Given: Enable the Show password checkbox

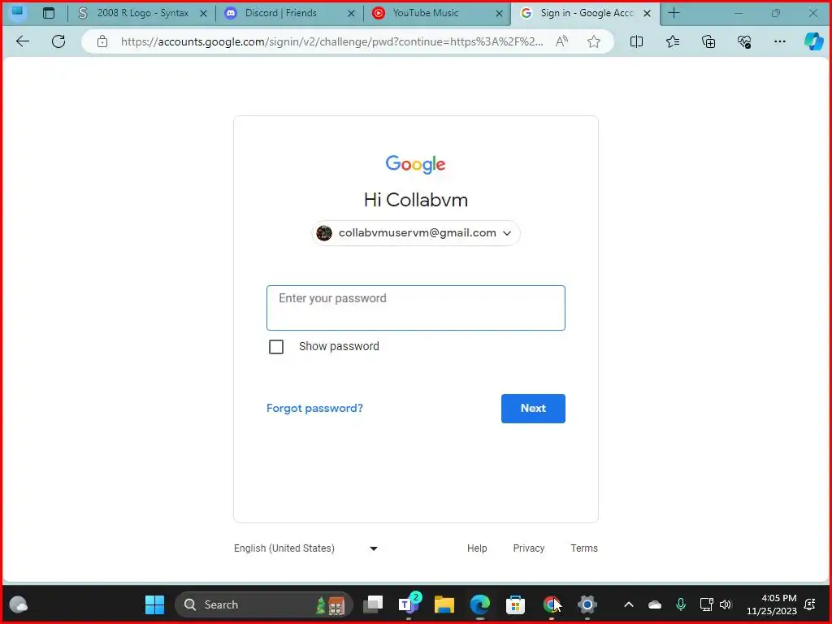Looking at the screenshot, I should click(x=276, y=346).
